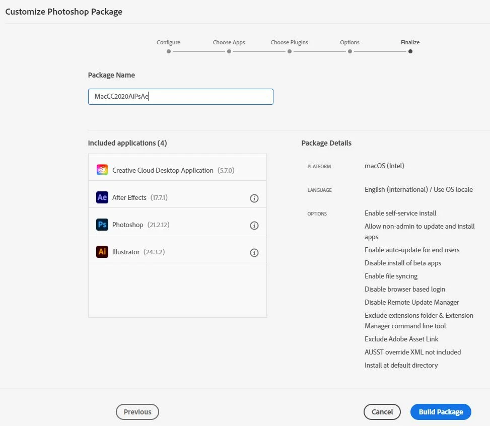Click the Configure step dot
The image size is (490, 426).
click(169, 51)
